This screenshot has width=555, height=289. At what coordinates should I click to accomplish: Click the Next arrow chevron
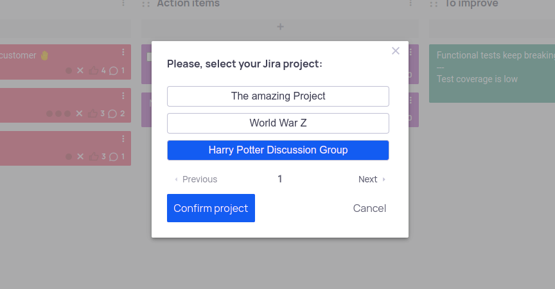383,179
